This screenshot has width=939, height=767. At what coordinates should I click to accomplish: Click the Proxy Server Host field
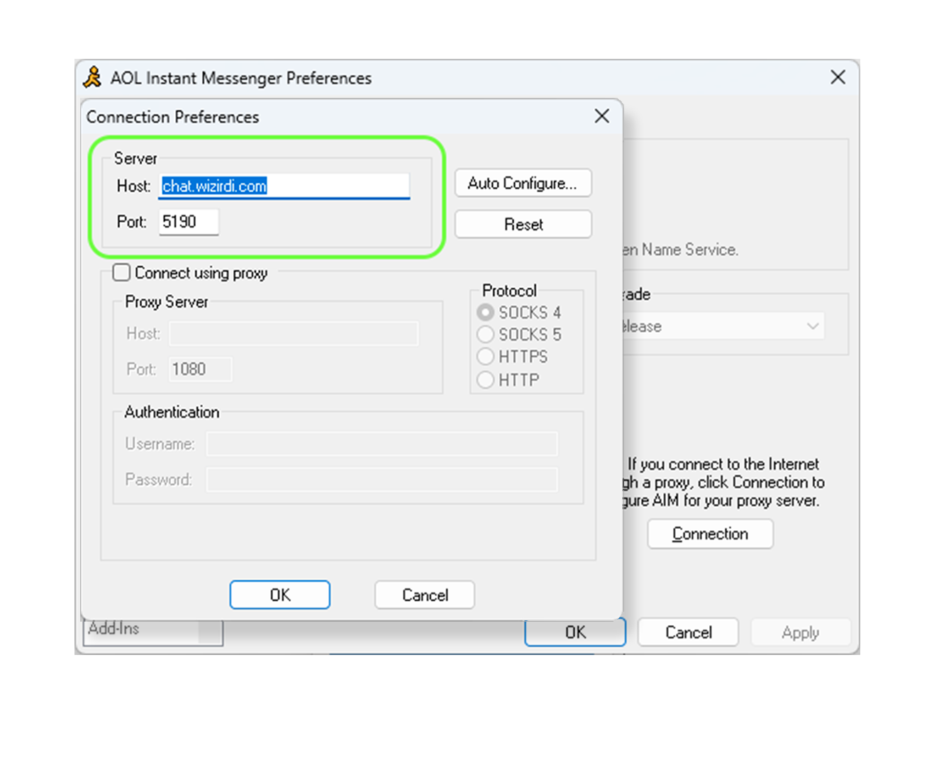pos(294,333)
